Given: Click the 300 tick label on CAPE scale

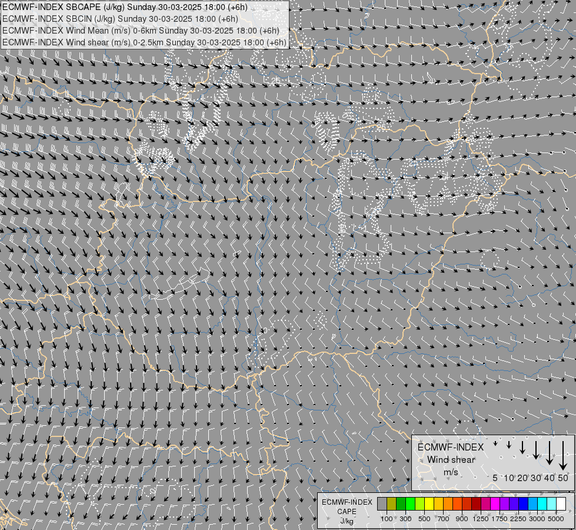Looking at the screenshot, I should [405, 519].
